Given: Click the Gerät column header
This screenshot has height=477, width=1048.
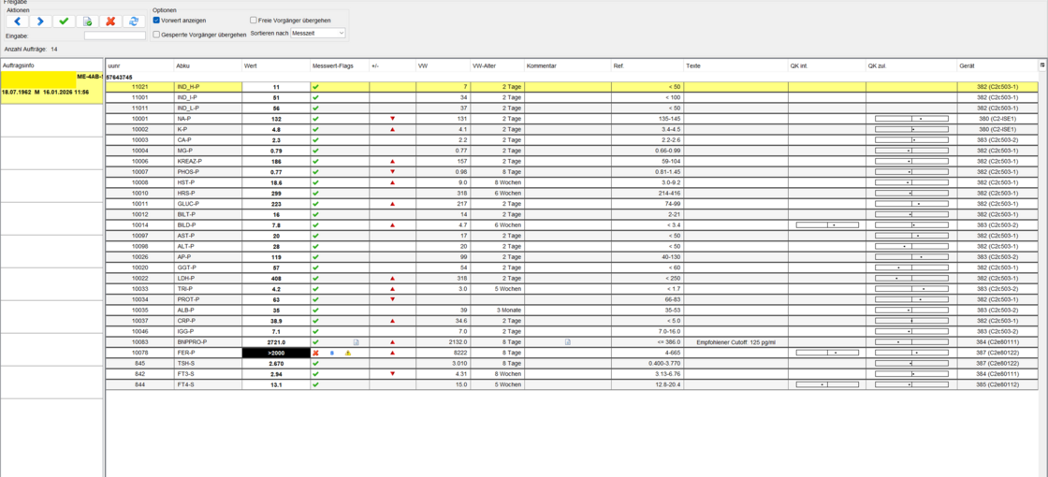Looking at the screenshot, I should click(x=997, y=65).
